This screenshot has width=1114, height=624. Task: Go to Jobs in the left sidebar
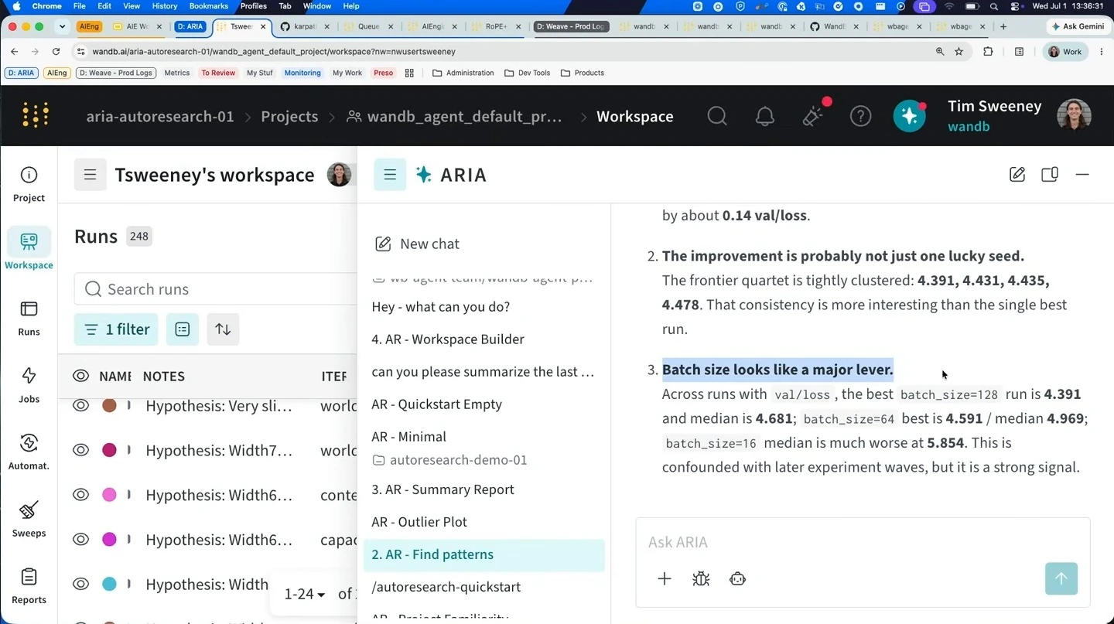tap(29, 385)
